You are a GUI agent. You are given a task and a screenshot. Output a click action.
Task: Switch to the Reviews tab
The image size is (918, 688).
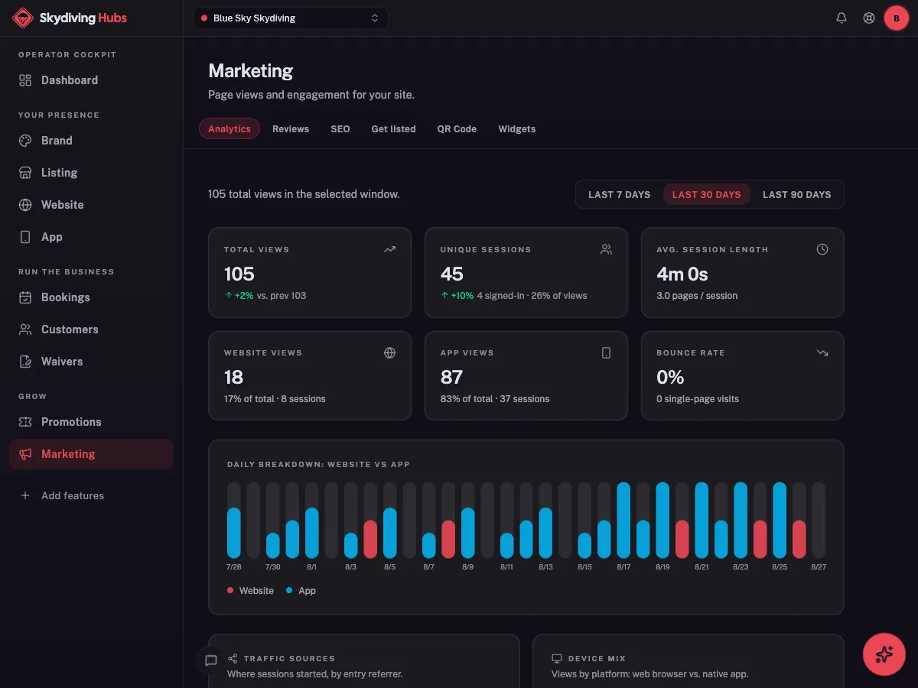[291, 129]
